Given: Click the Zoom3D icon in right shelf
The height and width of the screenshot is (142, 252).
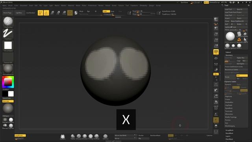Looking at the screenshot, I should click(x=216, y=96).
